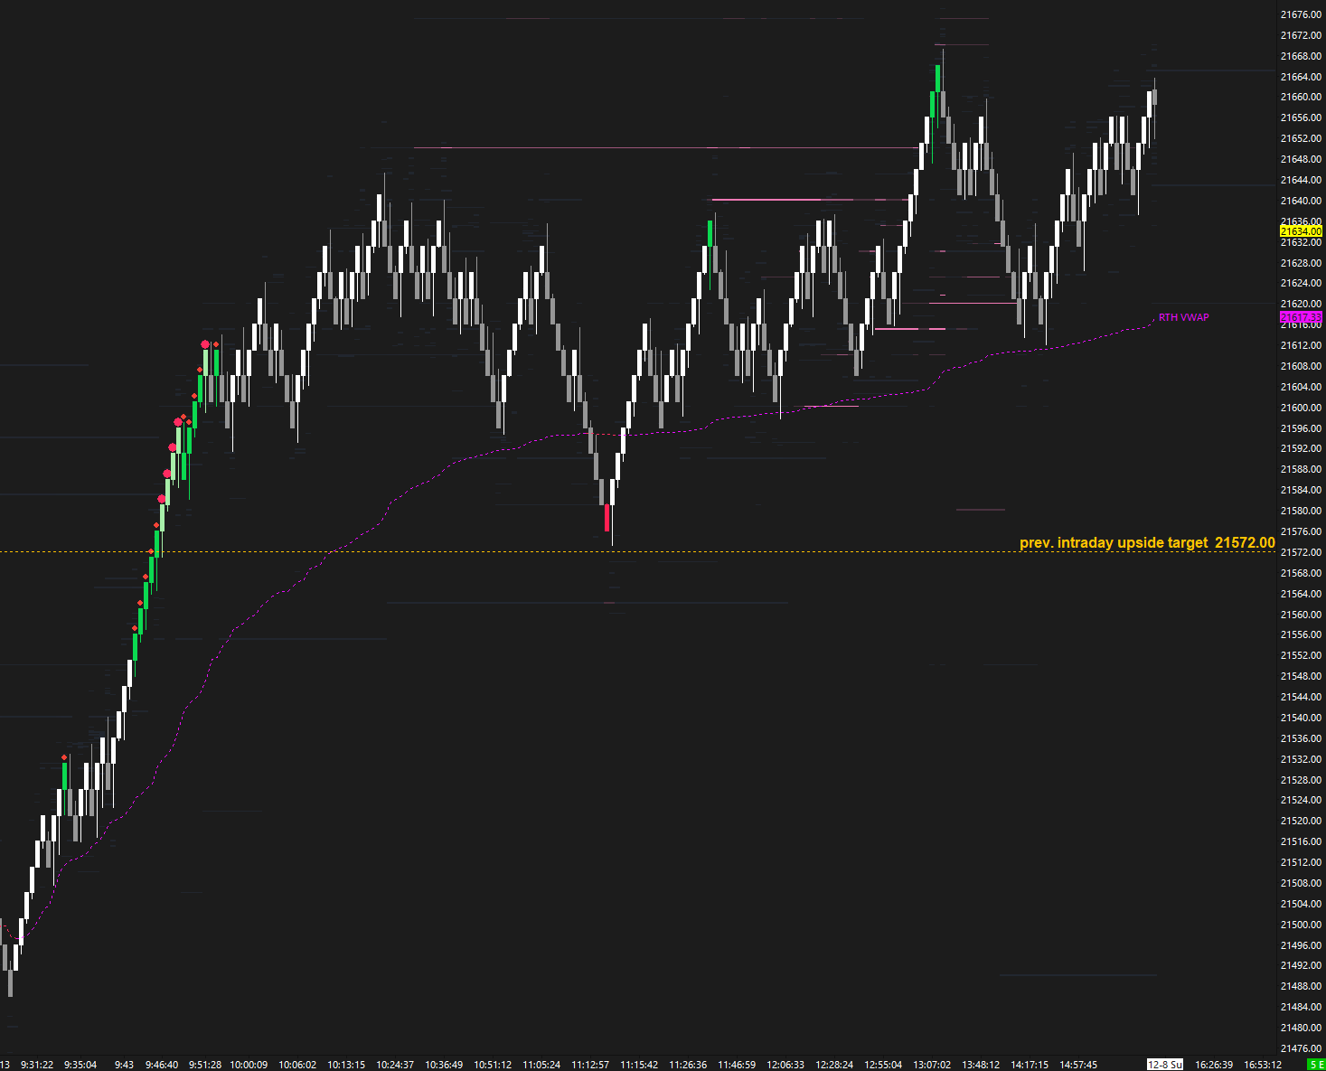Click the 9:51:28 time axis label
The height and width of the screenshot is (1071, 1326).
click(x=205, y=1065)
